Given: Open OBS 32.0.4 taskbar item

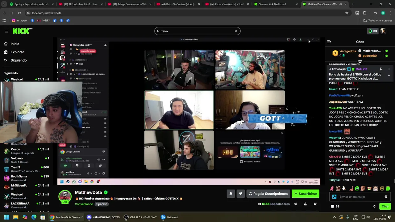Looking at the screenshot, I should point(140,217).
